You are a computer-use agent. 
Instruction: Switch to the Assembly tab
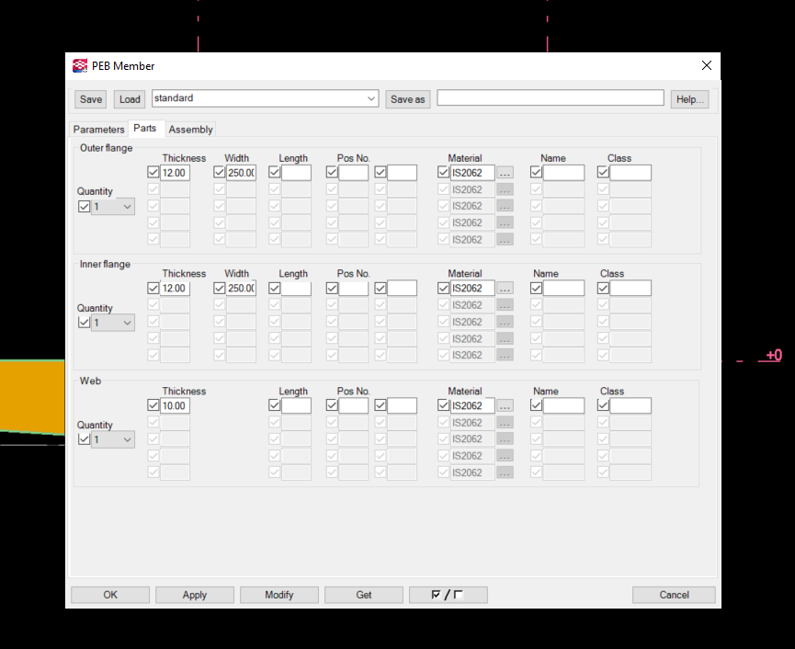click(190, 130)
